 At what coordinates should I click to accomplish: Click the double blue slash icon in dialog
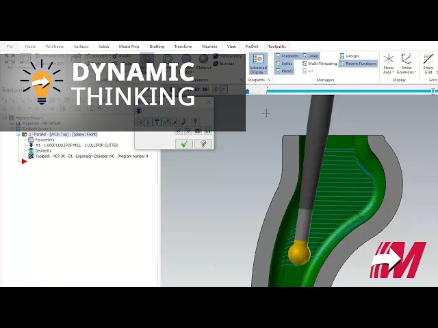(188, 131)
